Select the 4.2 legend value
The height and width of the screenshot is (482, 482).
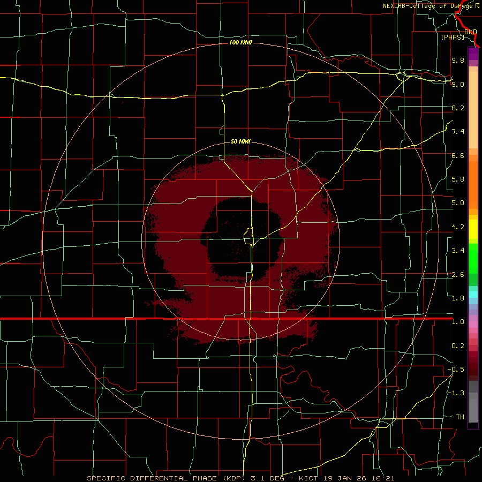click(458, 227)
